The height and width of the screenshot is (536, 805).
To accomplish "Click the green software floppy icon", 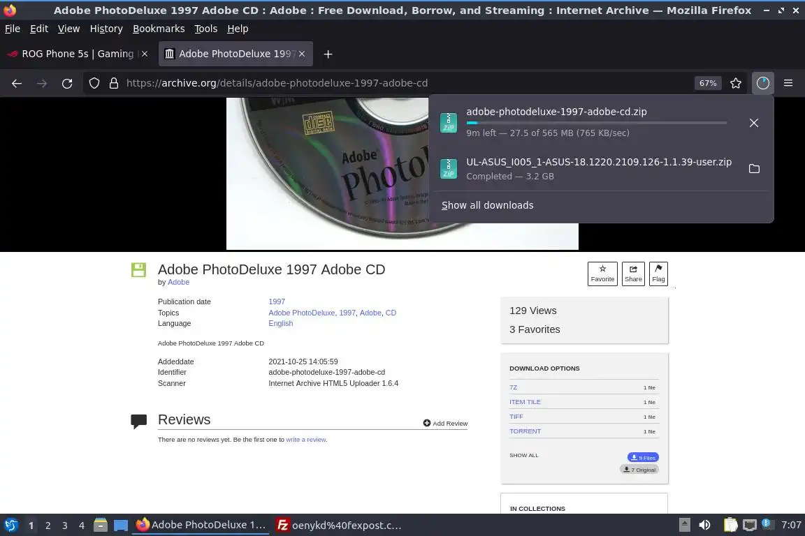I will tap(138, 270).
